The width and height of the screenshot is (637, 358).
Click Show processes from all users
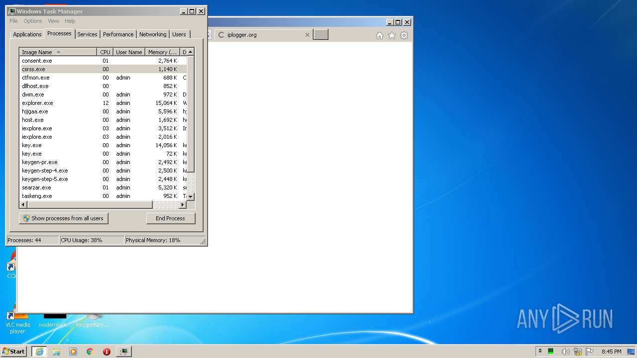63,218
